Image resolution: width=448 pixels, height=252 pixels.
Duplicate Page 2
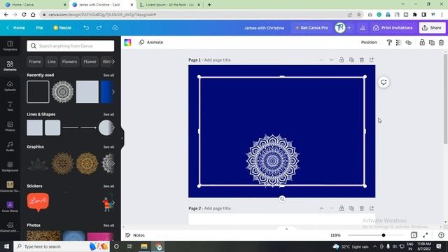(351, 209)
